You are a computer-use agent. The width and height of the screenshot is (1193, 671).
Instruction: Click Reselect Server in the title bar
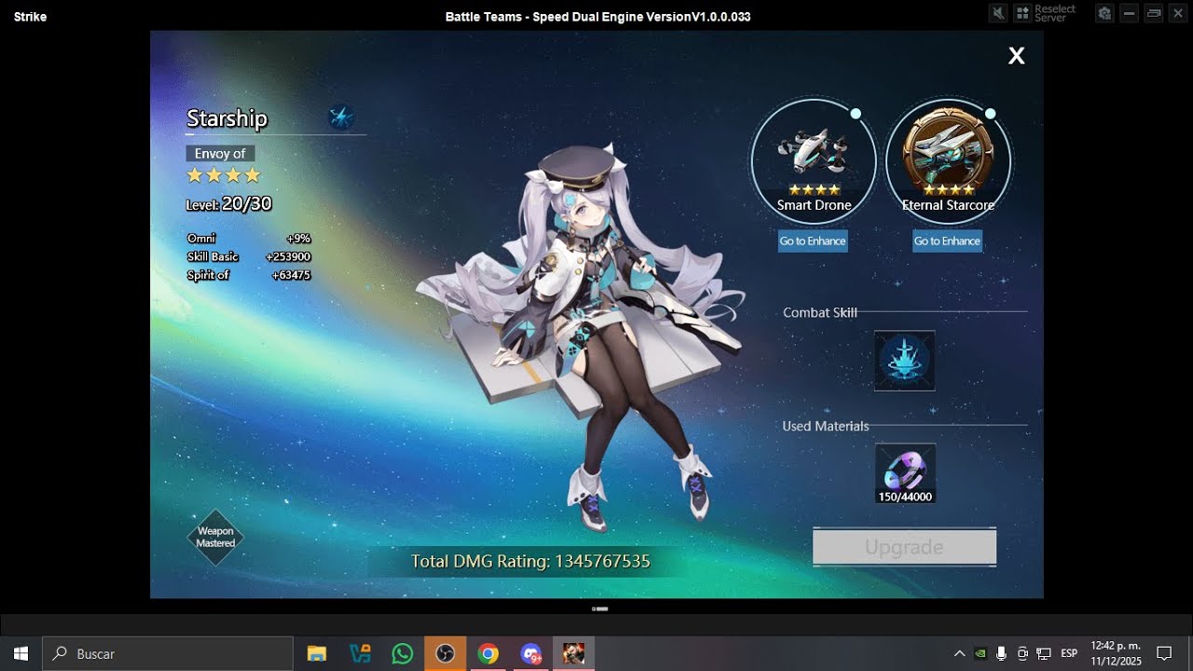[x=1046, y=13]
